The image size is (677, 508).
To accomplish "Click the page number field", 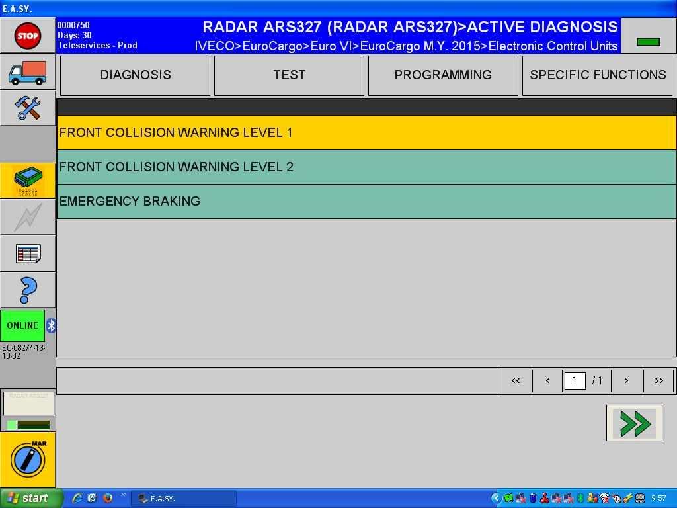I will pyautogui.click(x=575, y=381).
